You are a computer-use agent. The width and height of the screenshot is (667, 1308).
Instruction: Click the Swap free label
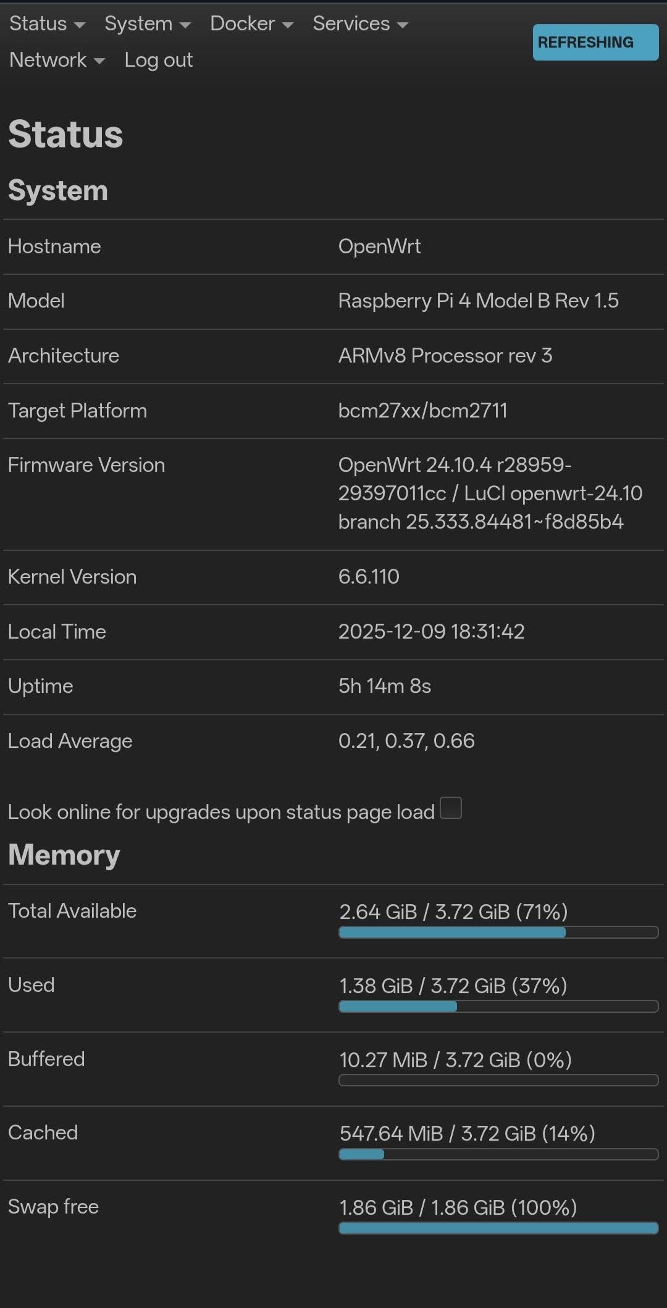[x=54, y=1207]
